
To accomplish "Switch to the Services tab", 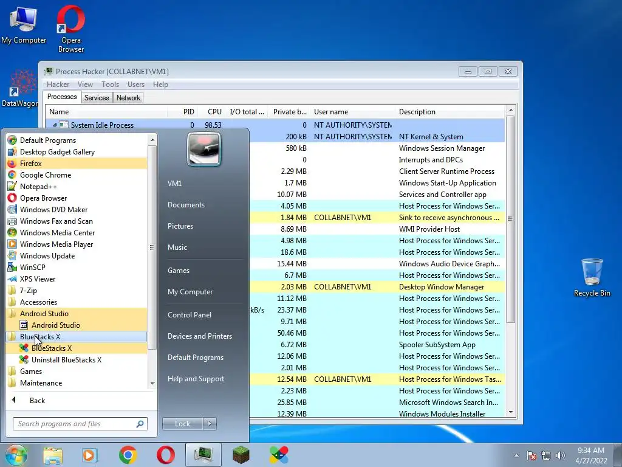I will tap(97, 98).
